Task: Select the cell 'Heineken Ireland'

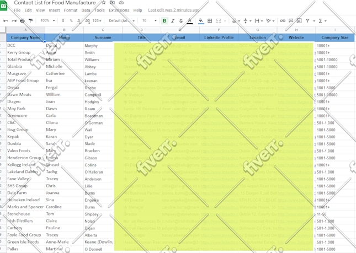Action: coord(25,200)
